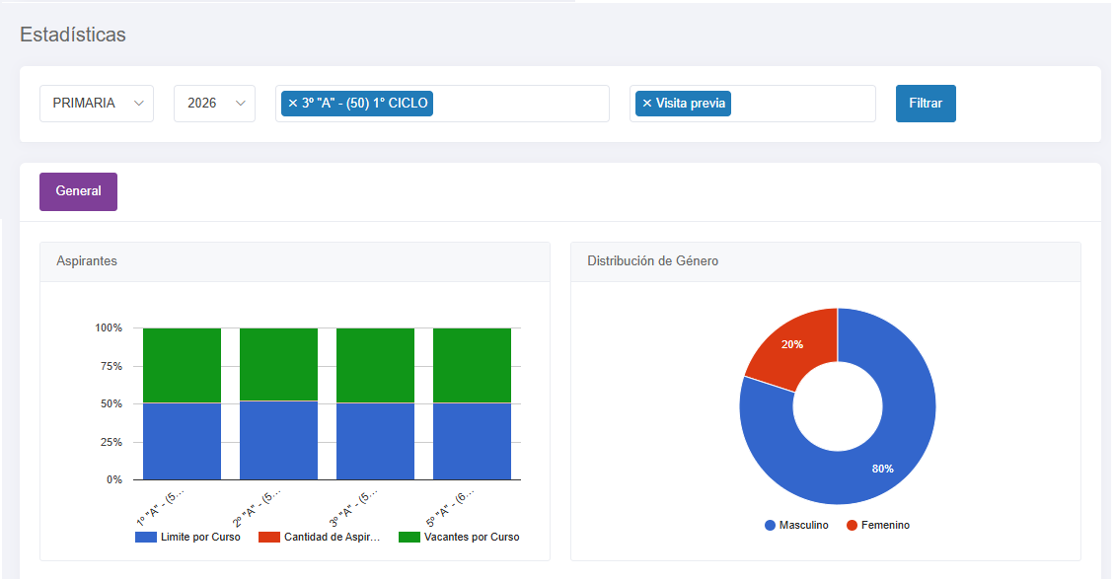Toggle the Masculino legend marker
1113x581 pixels.
click(771, 526)
